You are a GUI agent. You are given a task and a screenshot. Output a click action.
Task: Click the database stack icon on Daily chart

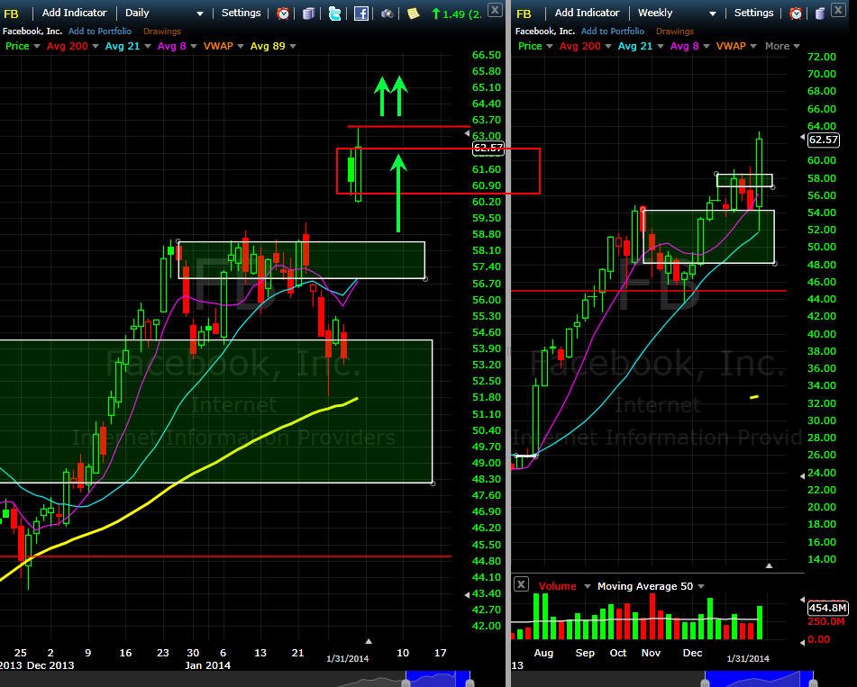[308, 14]
